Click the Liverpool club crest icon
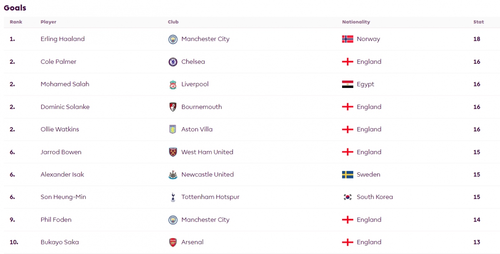Screen dimensions: 500x254 (x=172, y=84)
